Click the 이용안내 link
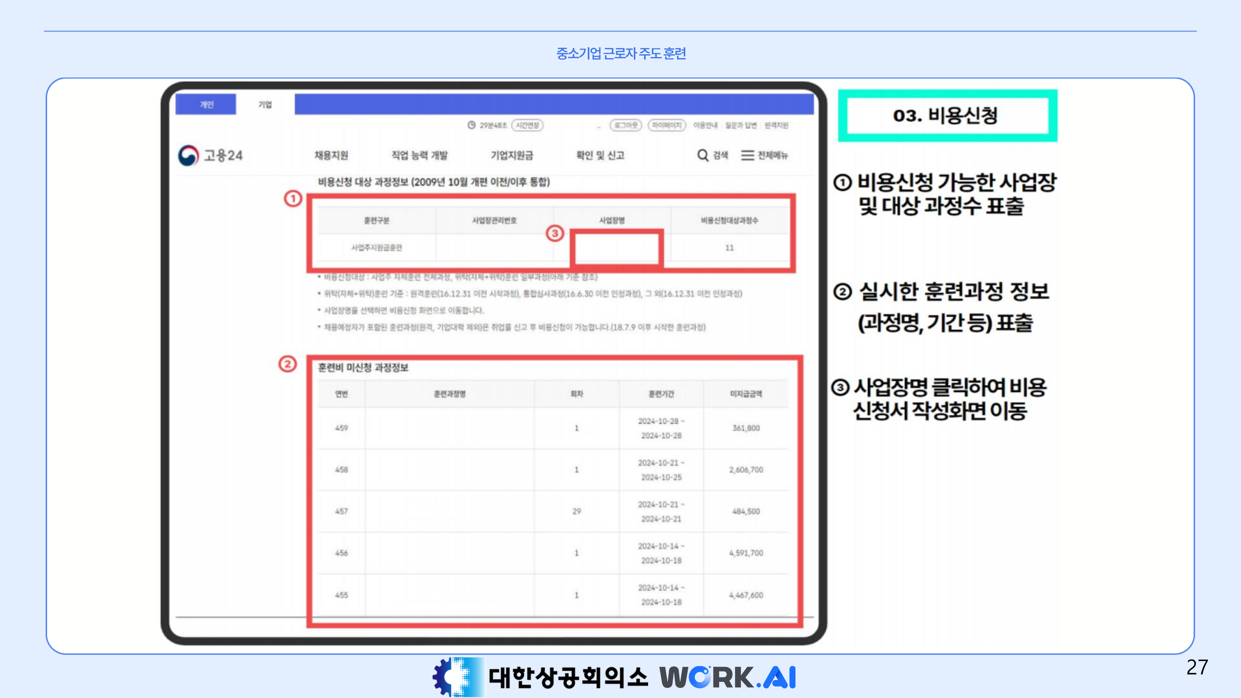The image size is (1241, 698). 705,125
